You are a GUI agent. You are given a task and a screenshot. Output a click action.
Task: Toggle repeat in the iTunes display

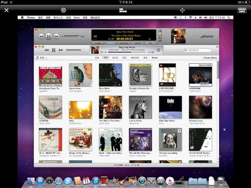[101, 52]
